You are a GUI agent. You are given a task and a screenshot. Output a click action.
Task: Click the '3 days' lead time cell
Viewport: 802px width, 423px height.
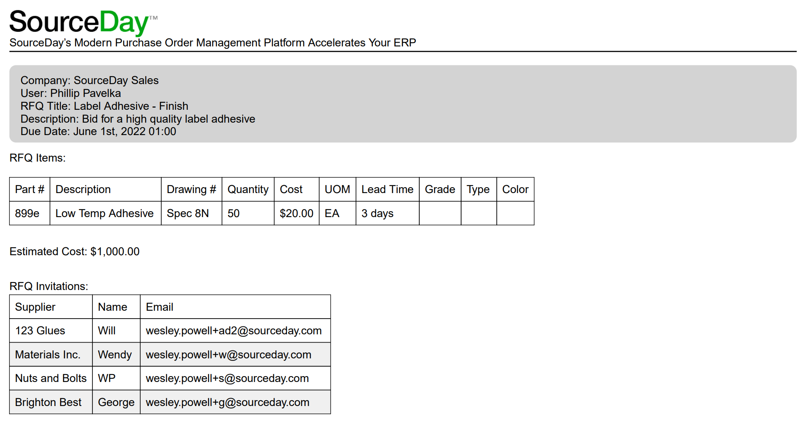click(388, 213)
